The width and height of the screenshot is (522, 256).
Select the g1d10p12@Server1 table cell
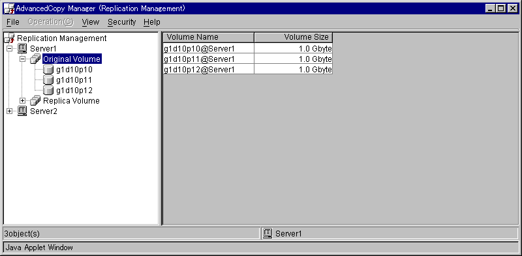point(209,70)
